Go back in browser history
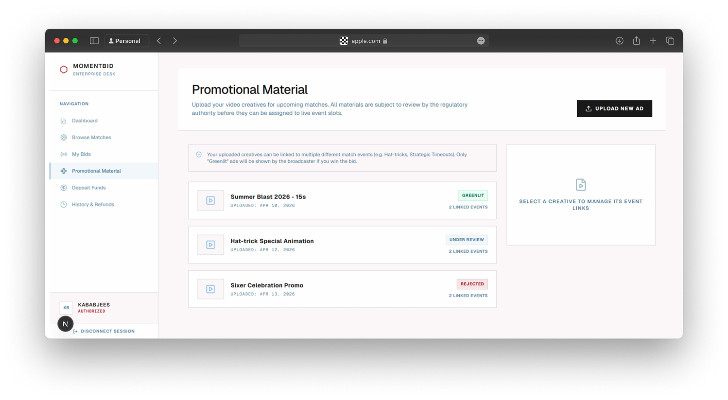This screenshot has height=400, width=728. coord(159,41)
